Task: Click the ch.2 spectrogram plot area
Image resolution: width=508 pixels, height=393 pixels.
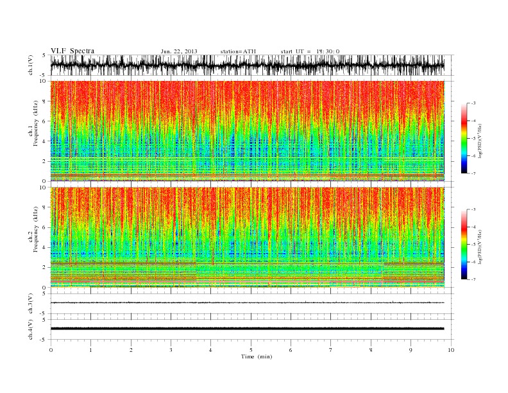Action: (248, 237)
